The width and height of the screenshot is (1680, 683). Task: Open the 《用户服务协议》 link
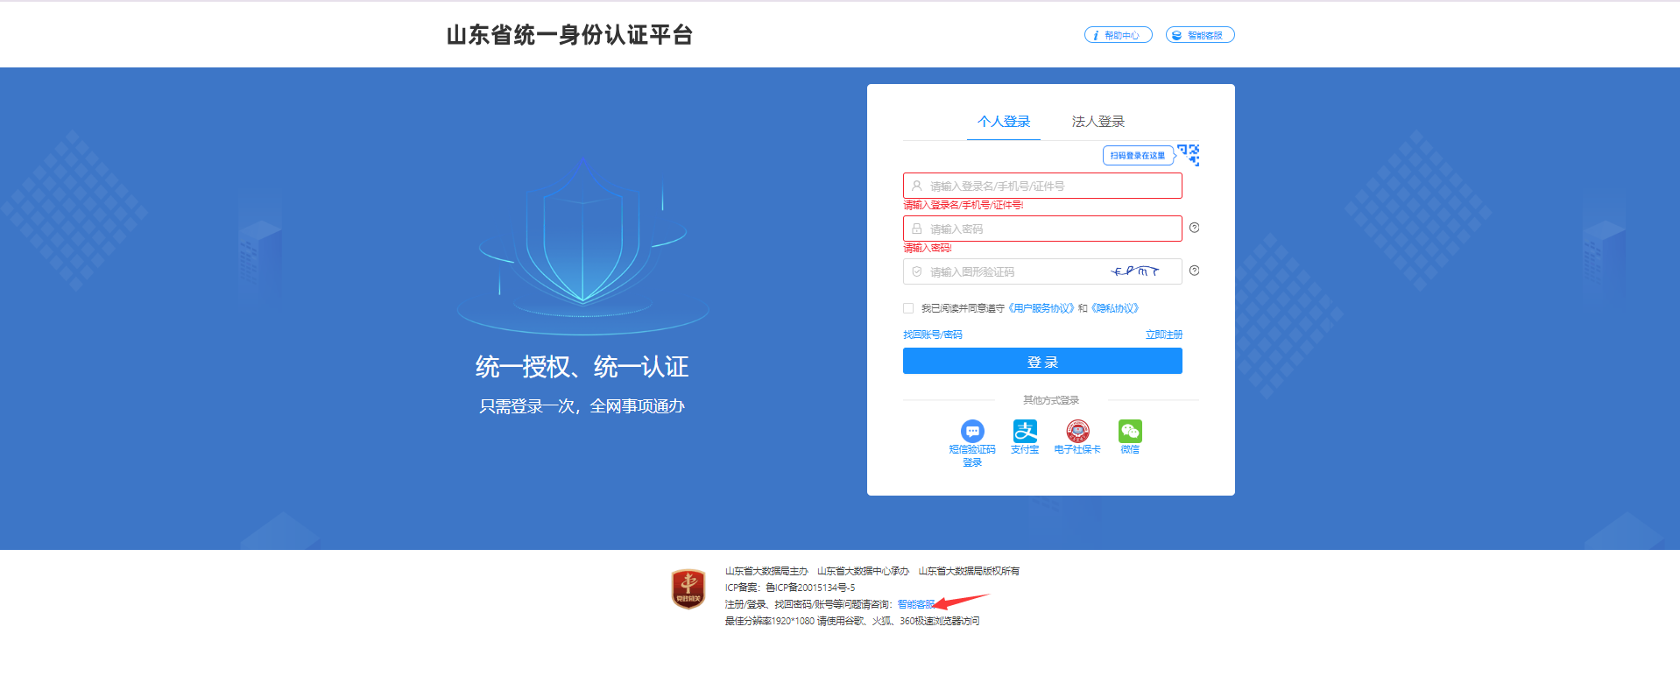(1041, 308)
